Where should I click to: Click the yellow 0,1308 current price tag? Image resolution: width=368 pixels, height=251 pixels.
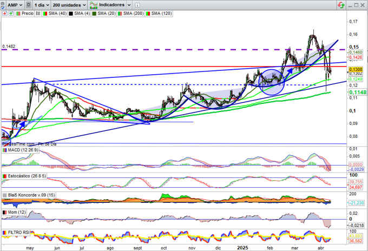(356, 69)
